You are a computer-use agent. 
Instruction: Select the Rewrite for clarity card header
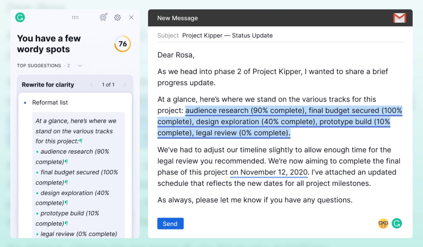pyautogui.click(x=48, y=84)
